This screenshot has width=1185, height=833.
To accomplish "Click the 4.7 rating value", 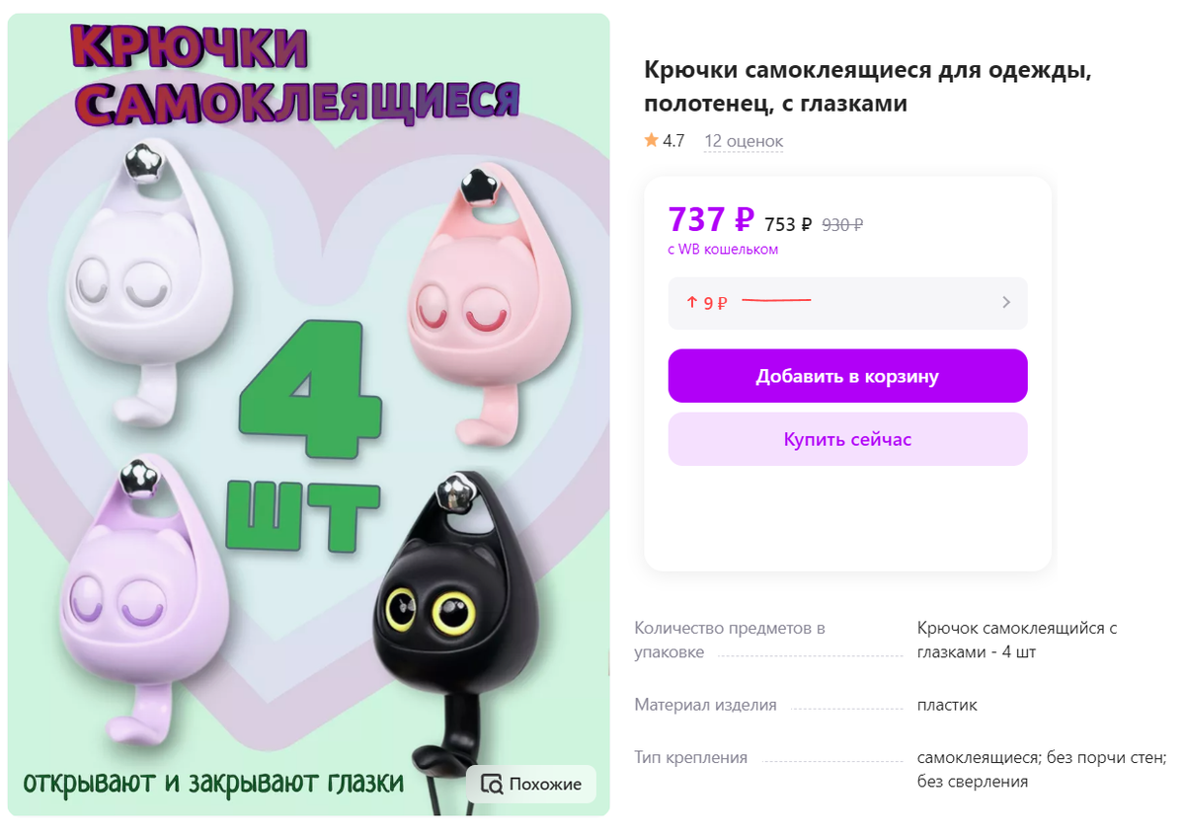I will tap(673, 141).
